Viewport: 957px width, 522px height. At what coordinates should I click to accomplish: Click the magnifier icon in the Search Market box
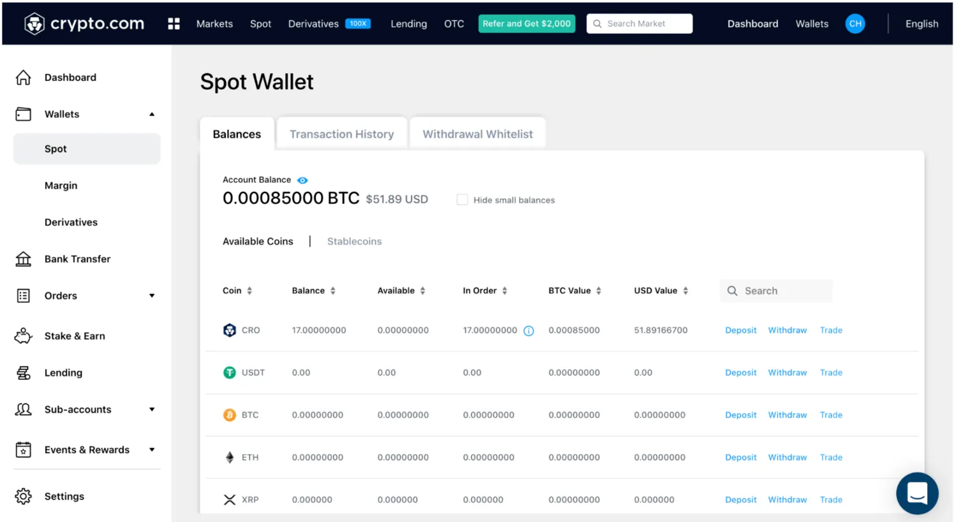pyautogui.click(x=597, y=24)
